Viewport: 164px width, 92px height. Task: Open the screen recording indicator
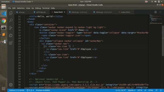pyautogui.click(x=146, y=2)
